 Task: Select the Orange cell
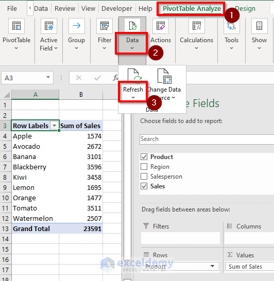(x=36, y=198)
